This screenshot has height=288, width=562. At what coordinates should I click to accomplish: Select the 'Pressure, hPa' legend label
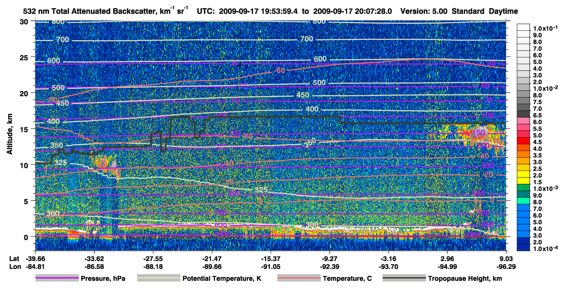[103, 279]
